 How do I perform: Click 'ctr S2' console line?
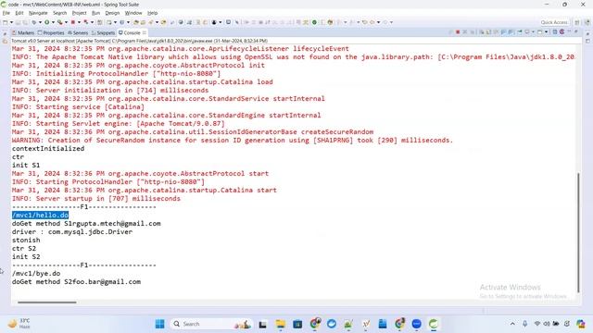(24, 249)
